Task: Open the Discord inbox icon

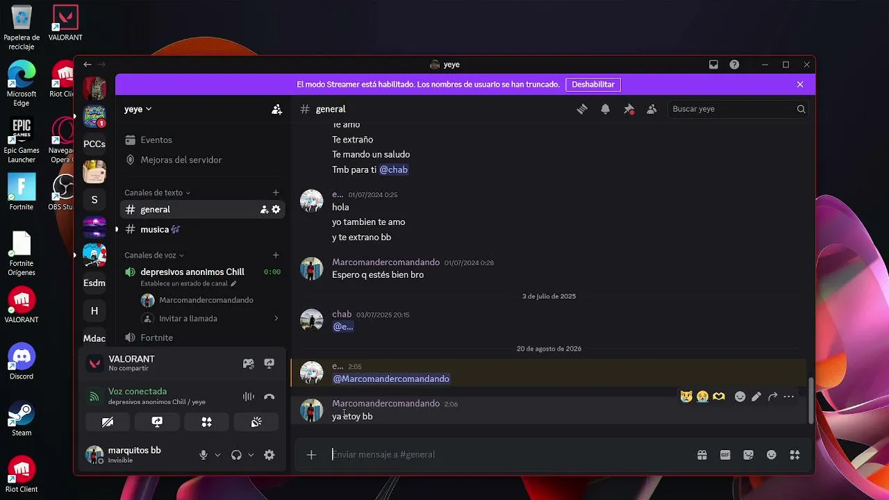Action: (x=713, y=65)
